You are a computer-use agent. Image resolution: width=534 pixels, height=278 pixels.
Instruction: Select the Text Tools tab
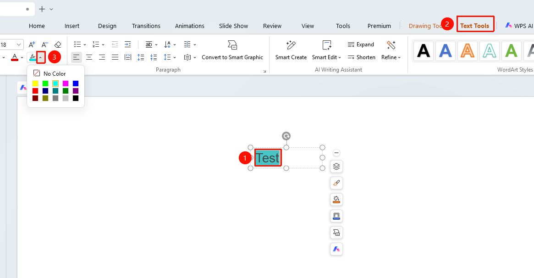[475, 26]
